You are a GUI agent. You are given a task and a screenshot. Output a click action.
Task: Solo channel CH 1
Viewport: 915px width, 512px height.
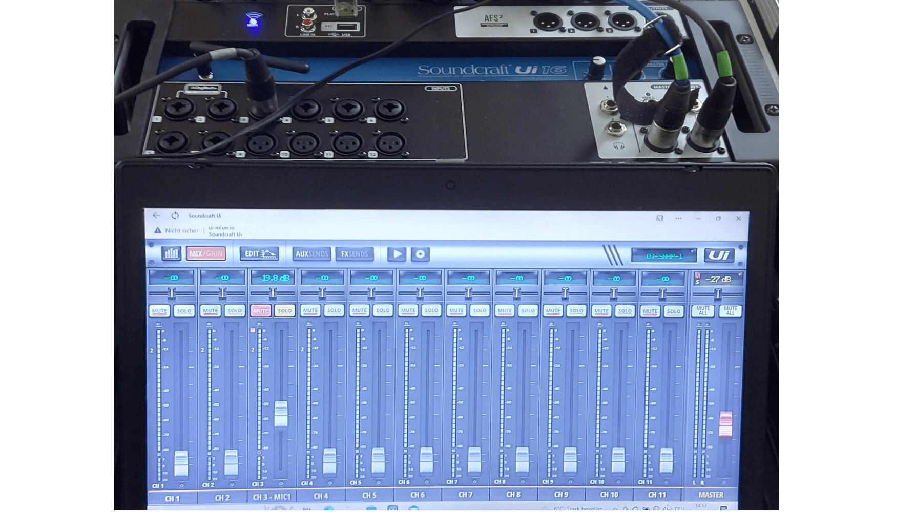[x=184, y=311]
